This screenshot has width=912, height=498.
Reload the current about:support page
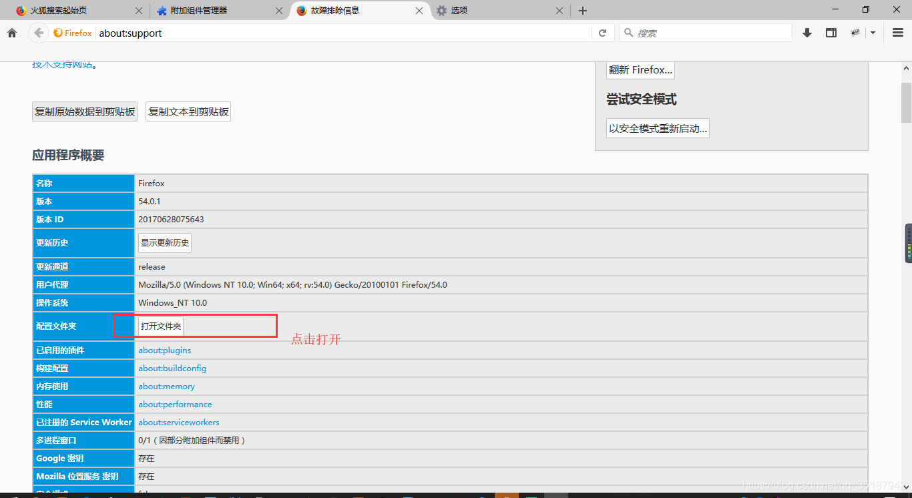[602, 33]
